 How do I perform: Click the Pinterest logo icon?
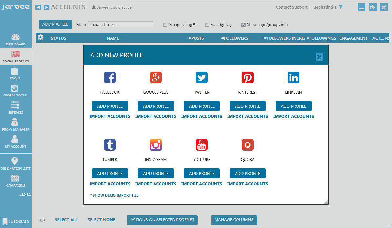247,78
